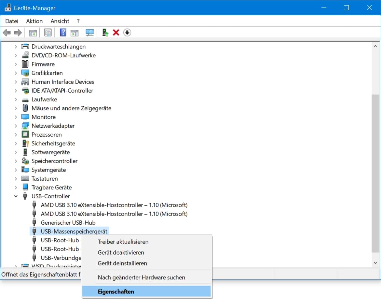This screenshot has width=381, height=299.
Task: Expand the Netzwerkadapter category
Action: point(16,126)
